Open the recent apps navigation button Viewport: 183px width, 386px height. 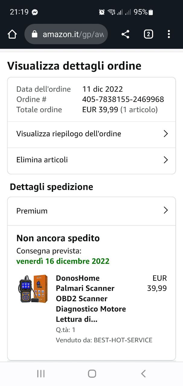click(41, 374)
